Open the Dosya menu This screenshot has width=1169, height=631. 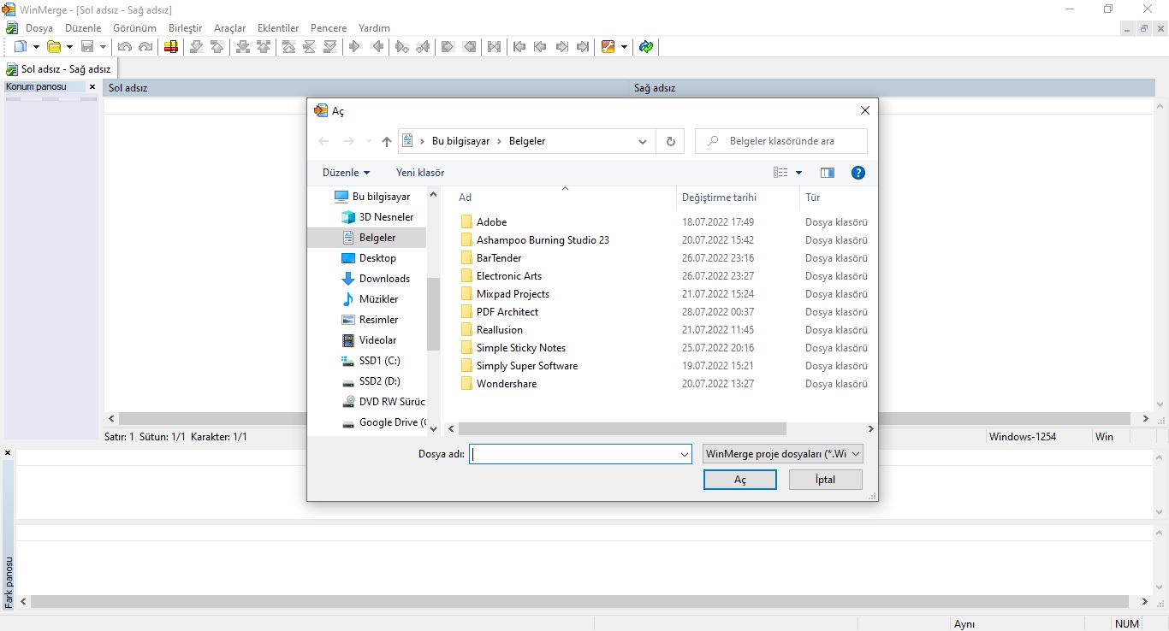(x=39, y=28)
